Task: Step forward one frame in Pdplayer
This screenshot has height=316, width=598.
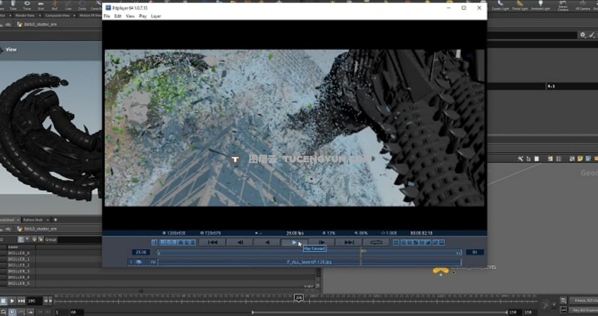Action: (321, 242)
